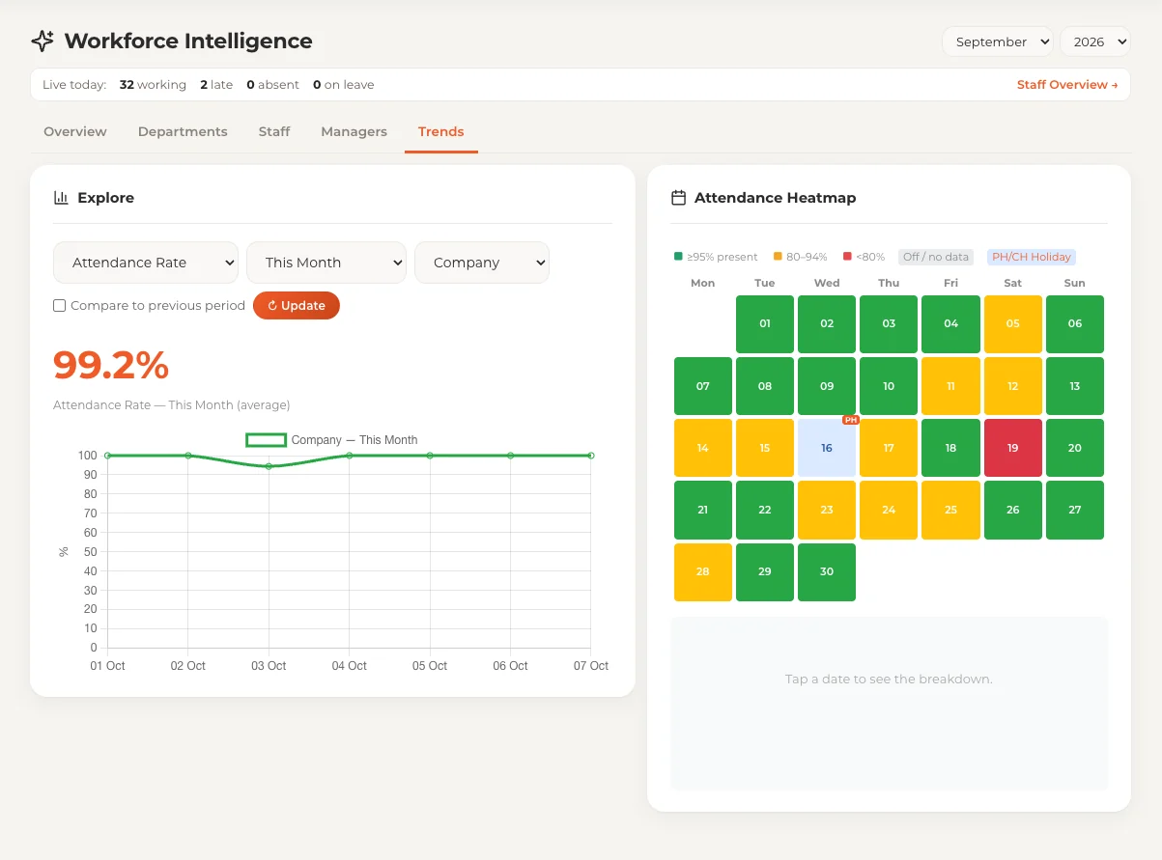Open the Attendance Rate metric dropdown
Screen dimensions: 1162x860
tap(145, 263)
